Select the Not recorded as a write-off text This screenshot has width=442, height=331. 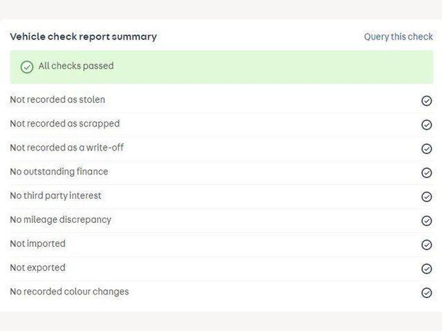(x=67, y=147)
